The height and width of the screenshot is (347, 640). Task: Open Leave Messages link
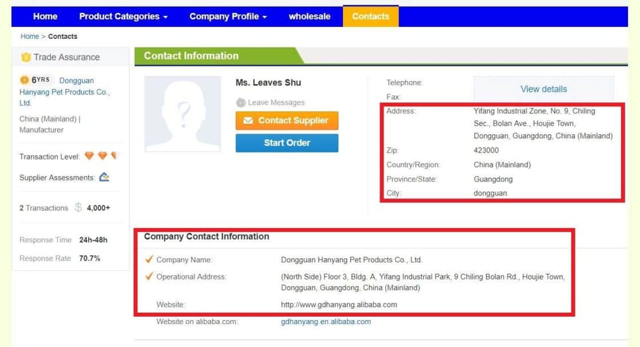pos(276,102)
